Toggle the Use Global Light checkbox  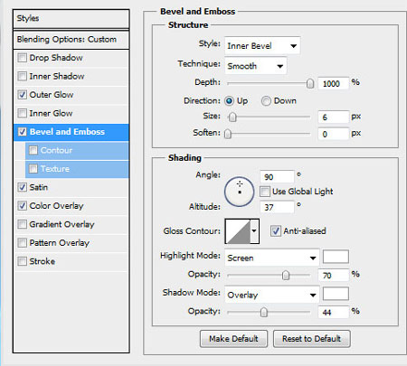point(265,192)
